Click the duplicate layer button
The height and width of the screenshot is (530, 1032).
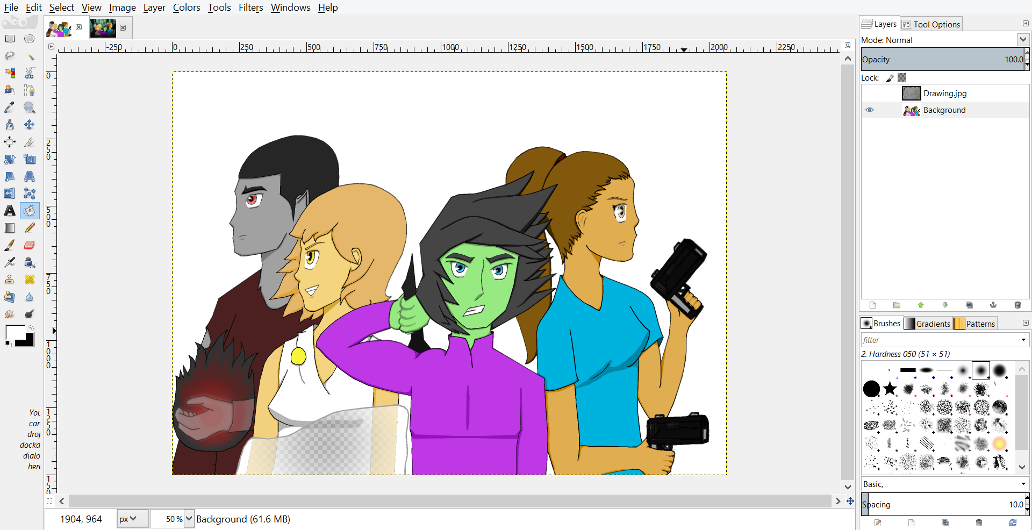[x=969, y=305]
